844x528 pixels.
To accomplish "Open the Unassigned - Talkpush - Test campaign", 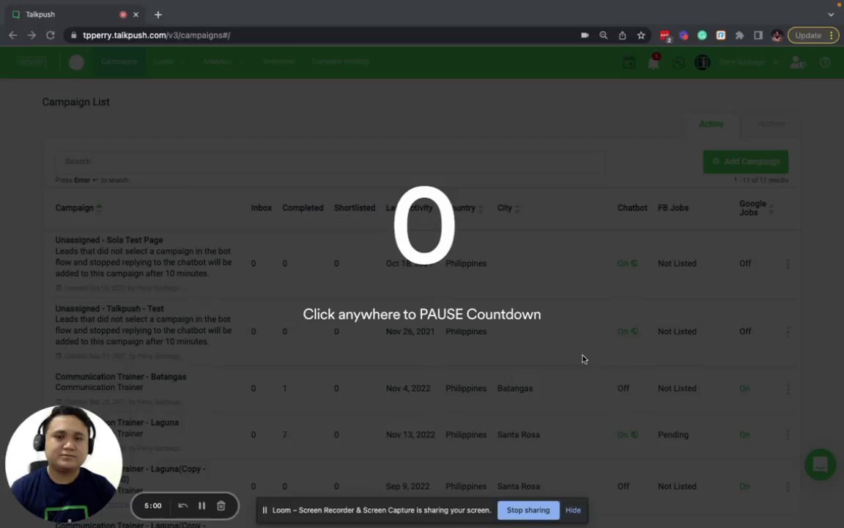I will (109, 309).
